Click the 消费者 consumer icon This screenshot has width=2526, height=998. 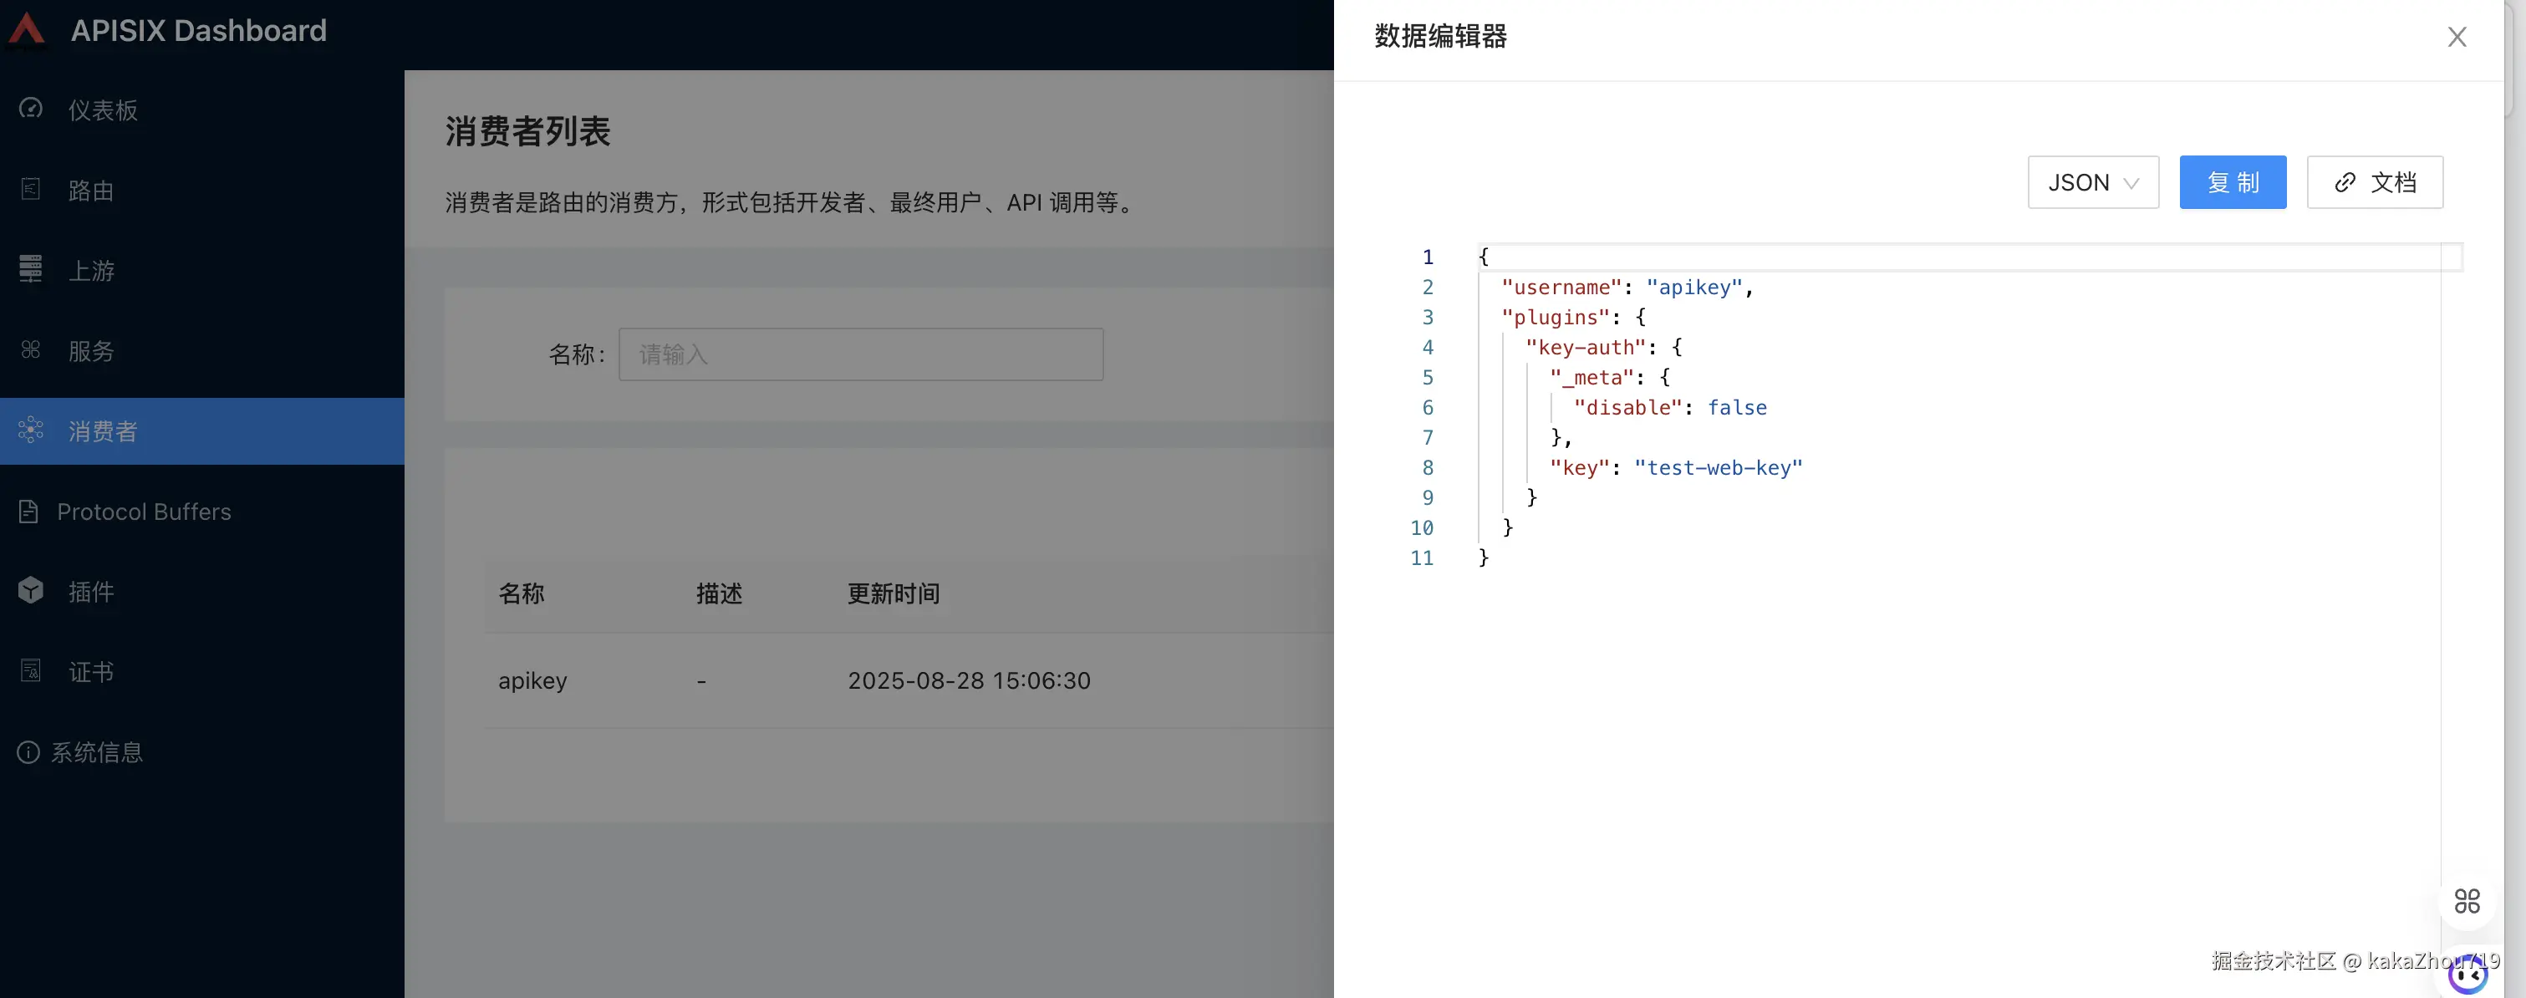30,430
